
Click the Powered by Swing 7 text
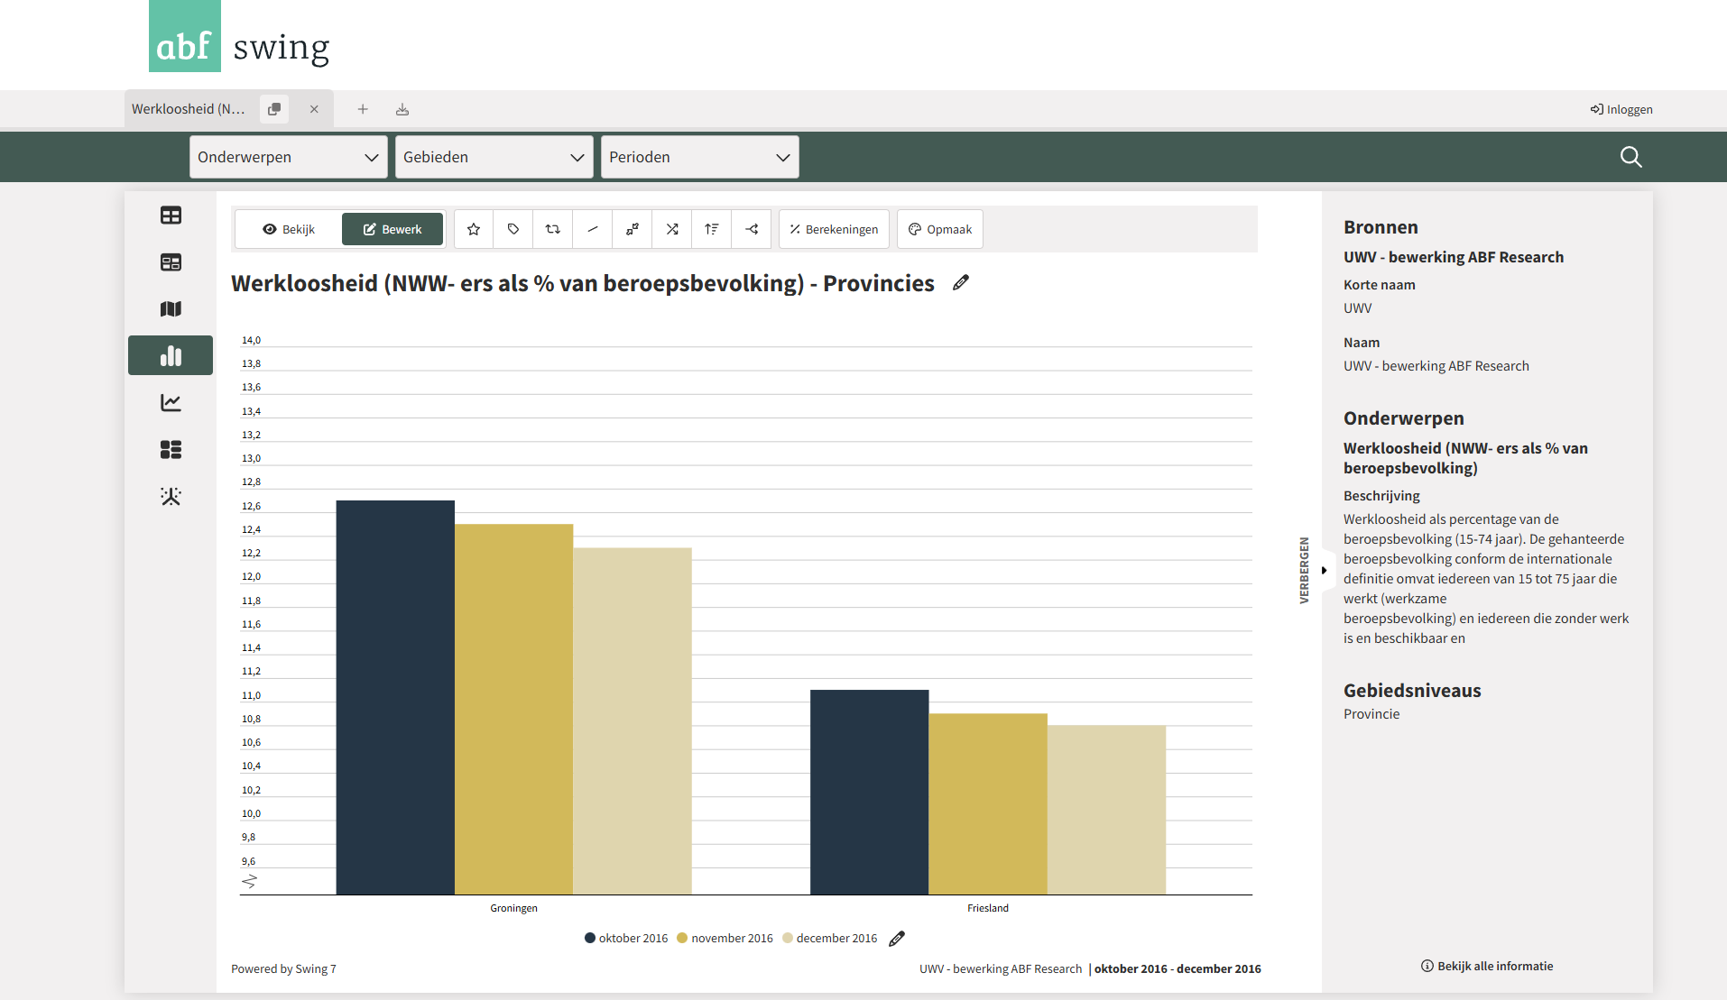[283, 969]
